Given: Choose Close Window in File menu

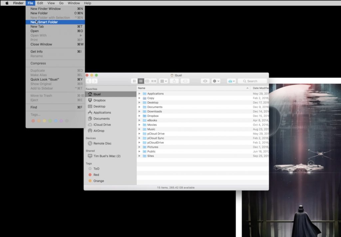Looking at the screenshot, I should click(55, 44).
